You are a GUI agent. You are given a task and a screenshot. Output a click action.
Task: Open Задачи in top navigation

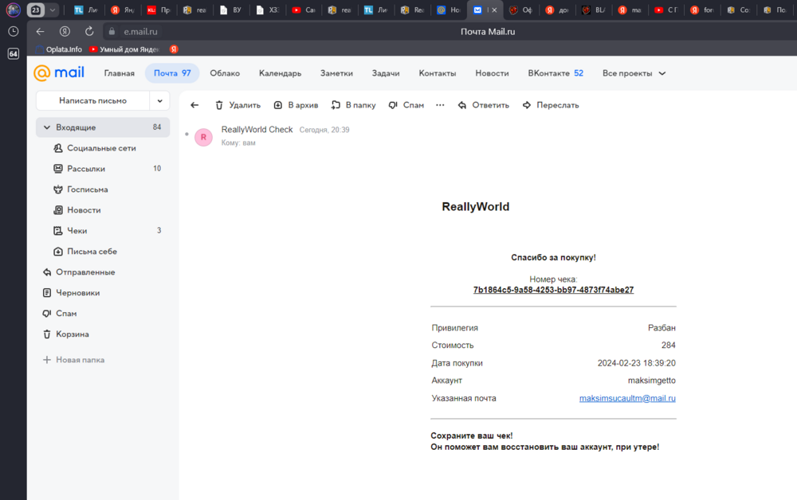coord(386,73)
